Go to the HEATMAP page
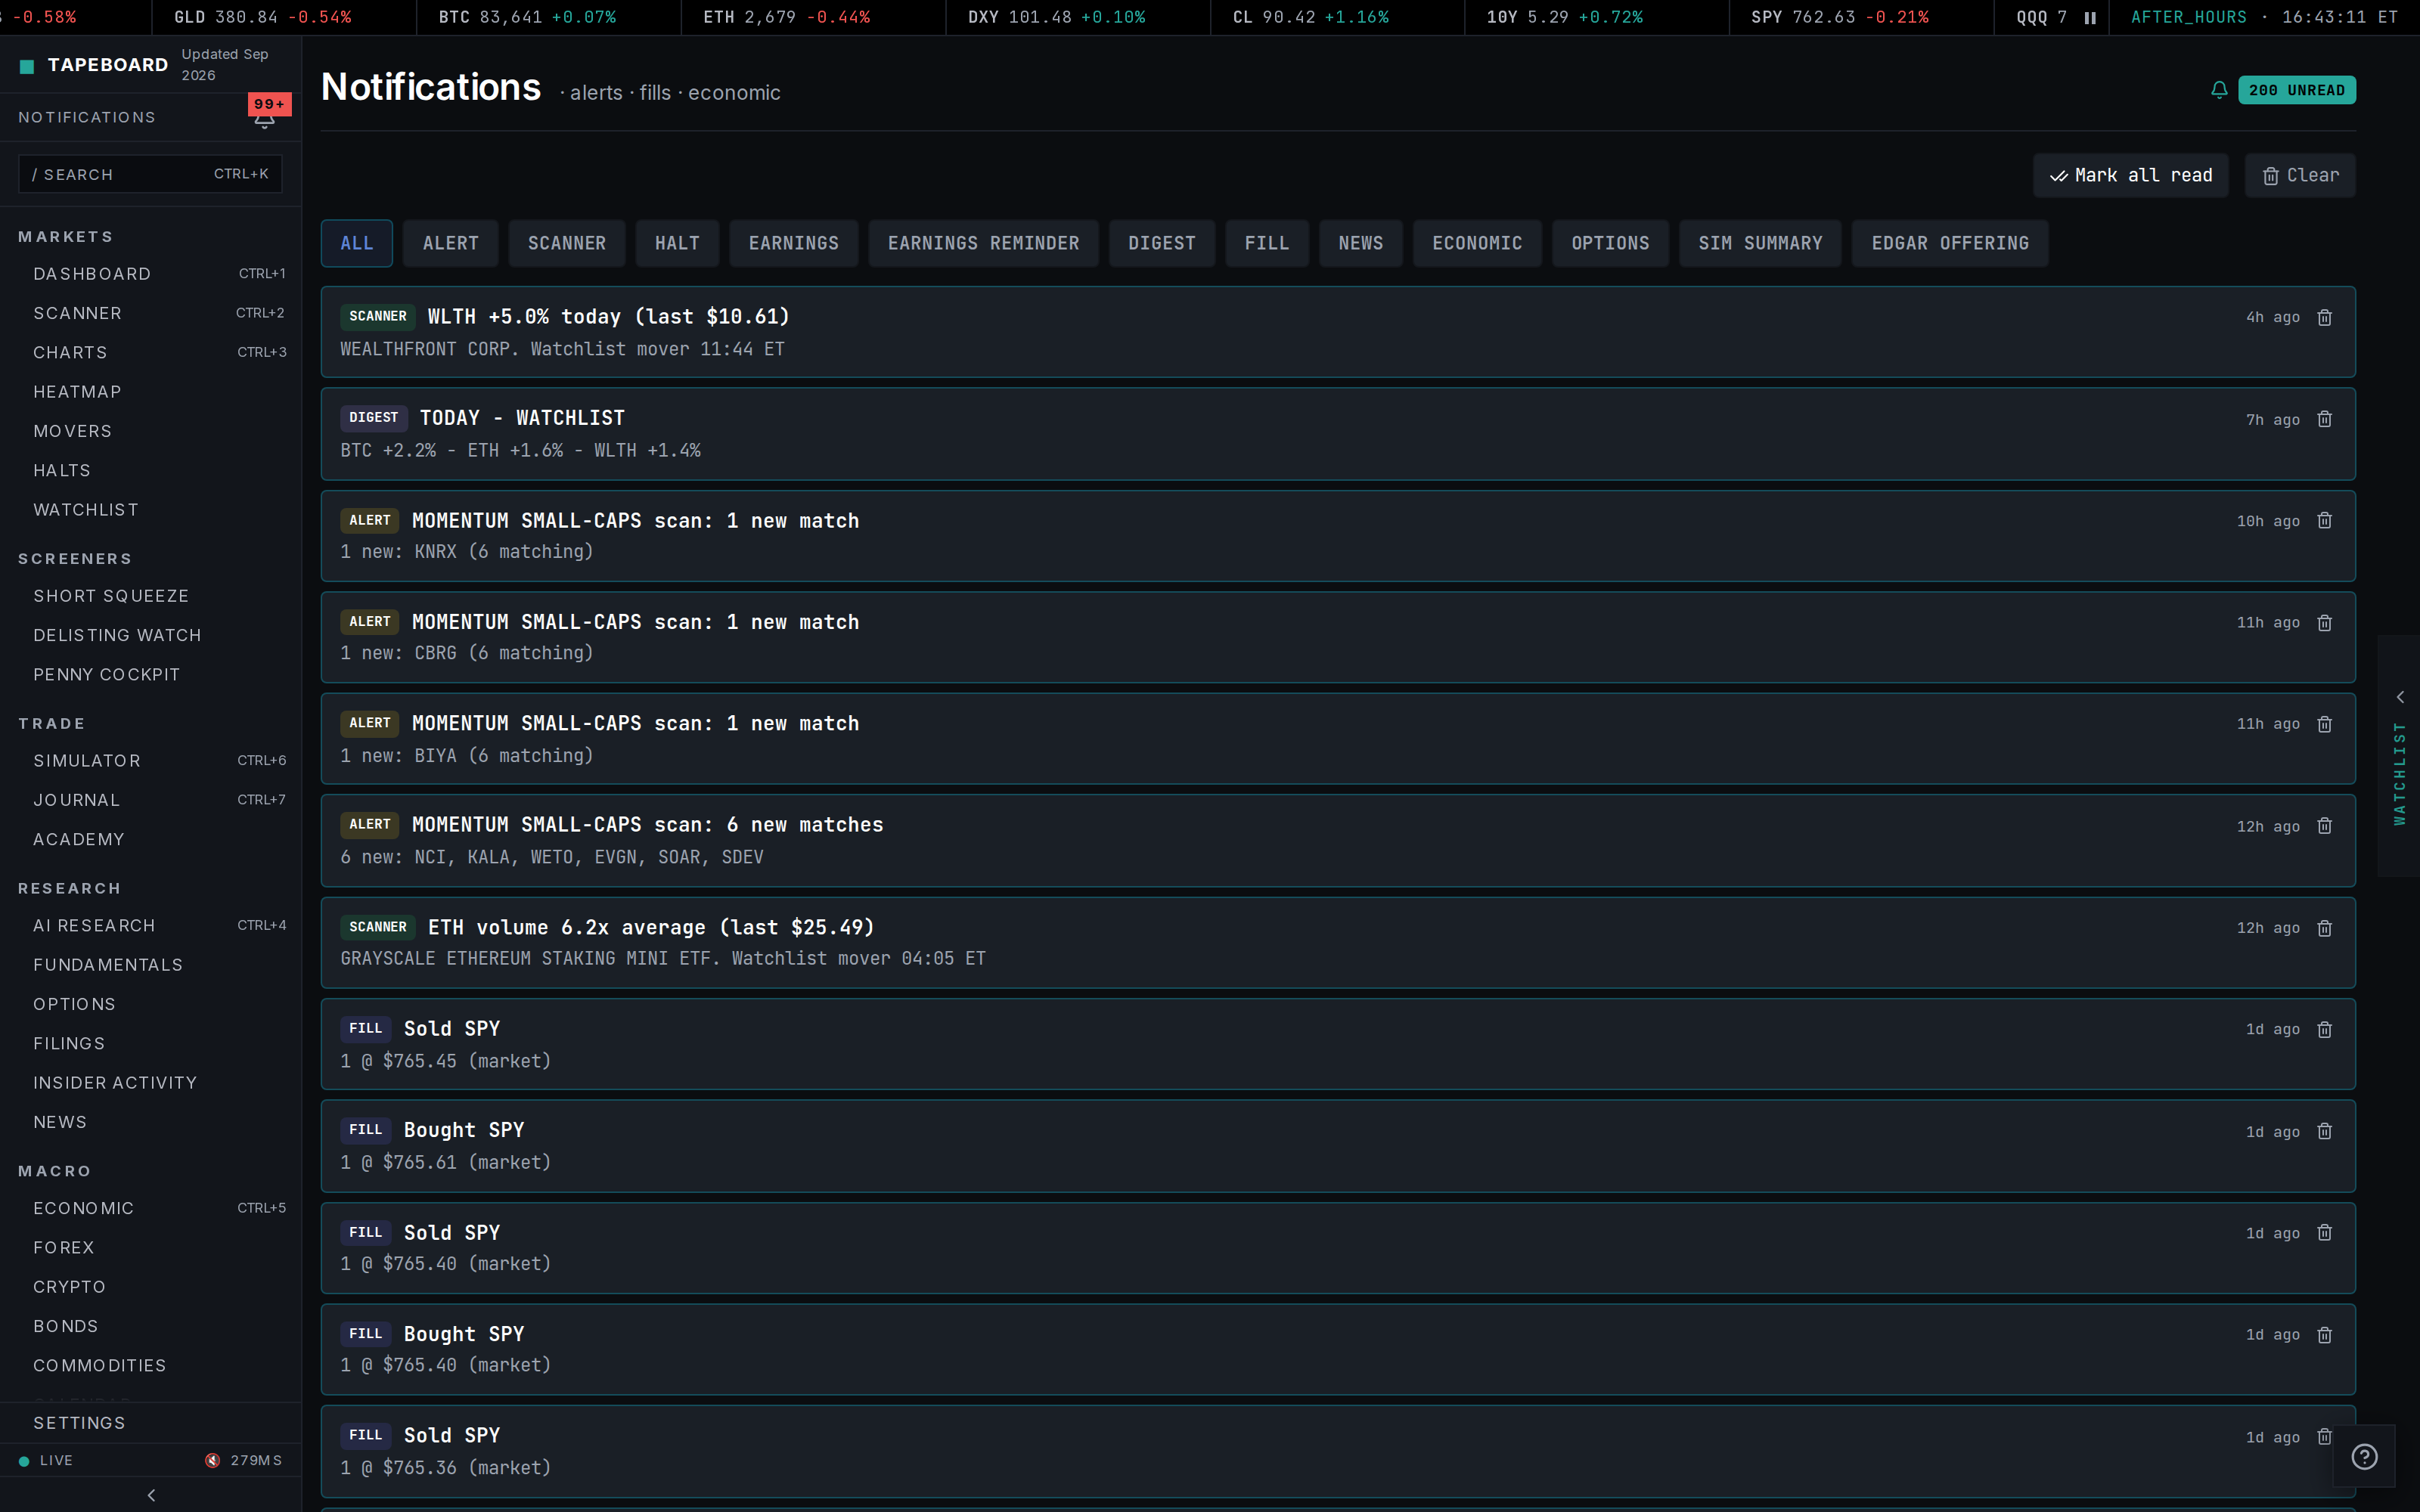This screenshot has height=1512, width=2420. coord(77,392)
